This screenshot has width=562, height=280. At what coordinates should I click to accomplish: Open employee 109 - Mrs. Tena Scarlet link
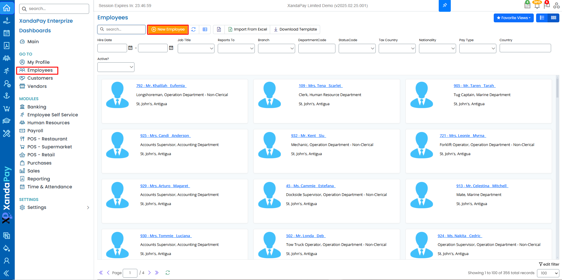[x=320, y=86]
